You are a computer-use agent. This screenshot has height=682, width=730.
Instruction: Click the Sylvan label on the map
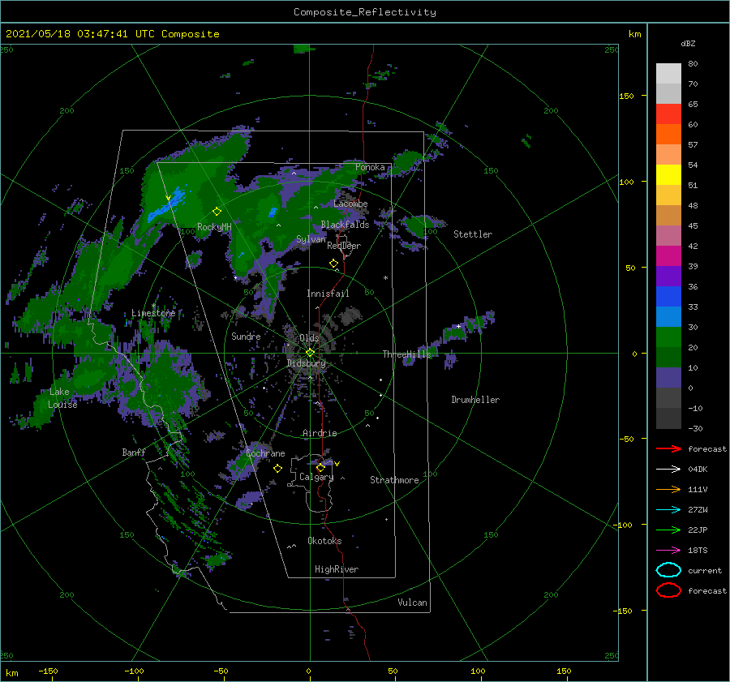pyautogui.click(x=311, y=239)
